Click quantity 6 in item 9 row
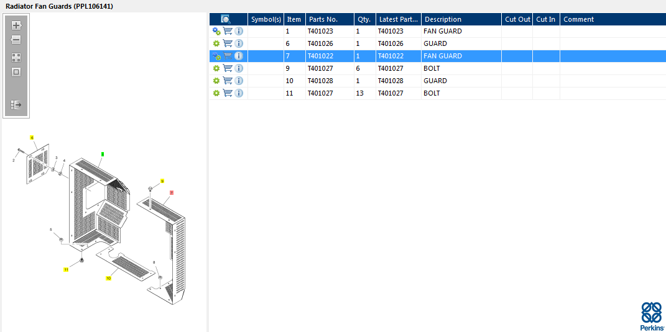The width and height of the screenshot is (666, 332). [358, 68]
